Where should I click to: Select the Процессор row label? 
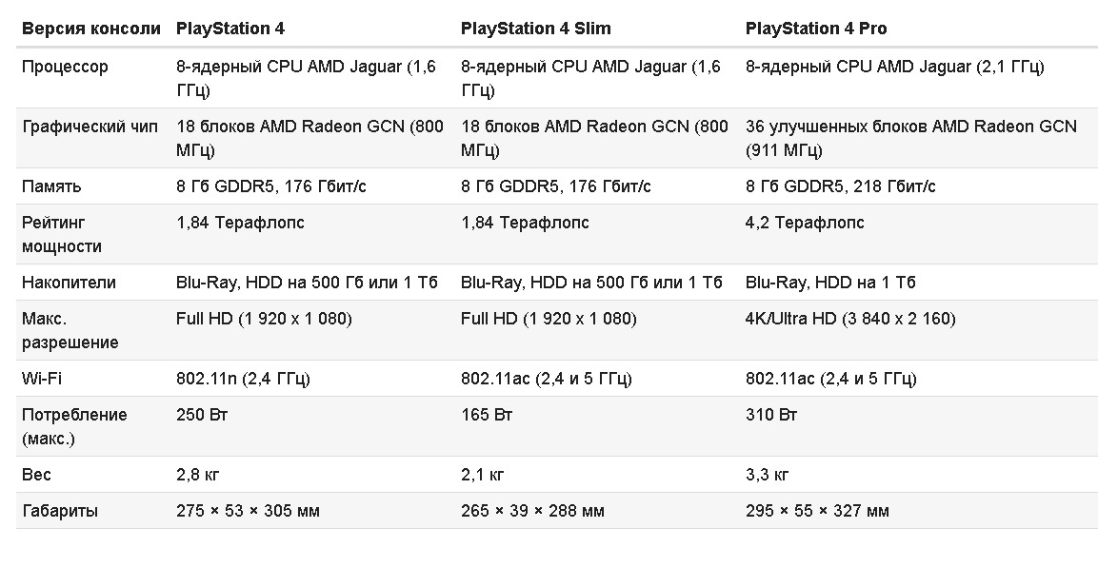point(65,67)
